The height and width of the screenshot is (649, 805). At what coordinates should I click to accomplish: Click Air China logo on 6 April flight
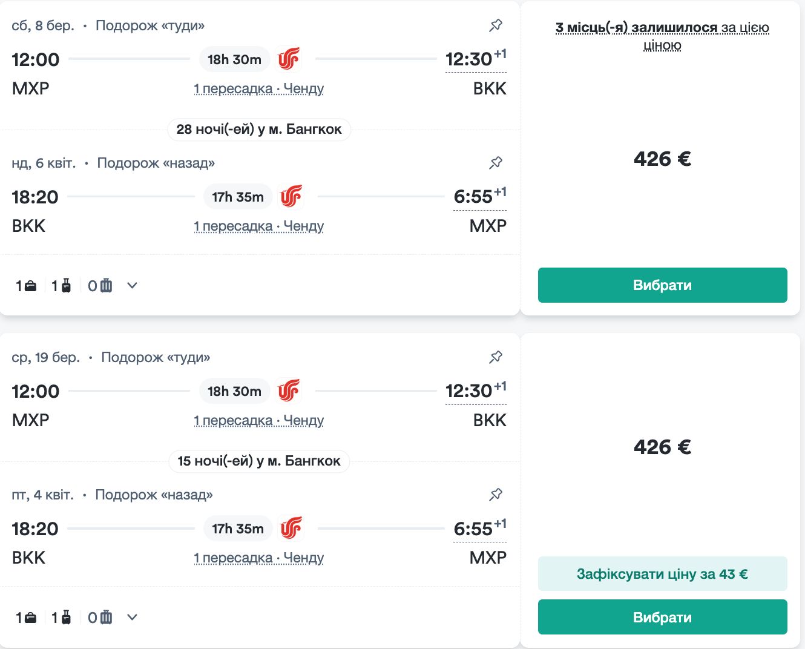[x=291, y=197]
